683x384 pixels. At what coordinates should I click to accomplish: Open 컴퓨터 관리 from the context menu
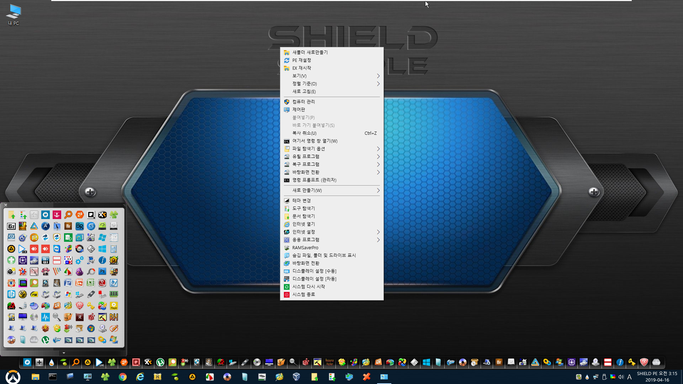pyautogui.click(x=332, y=102)
